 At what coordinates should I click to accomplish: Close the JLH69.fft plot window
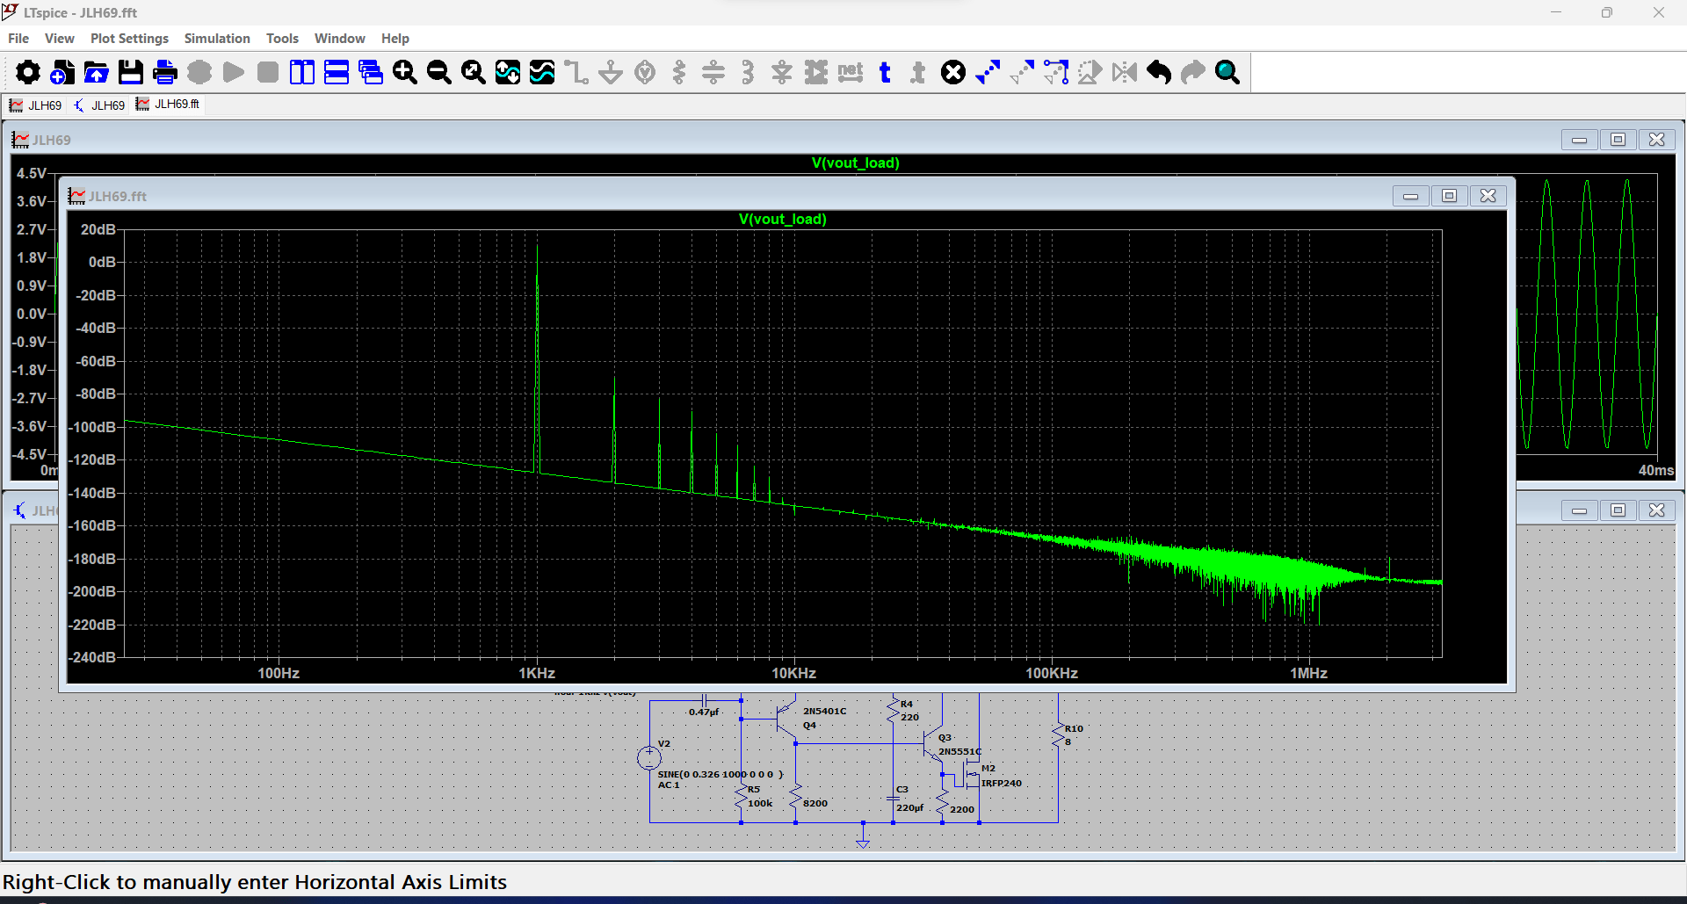pos(1488,196)
